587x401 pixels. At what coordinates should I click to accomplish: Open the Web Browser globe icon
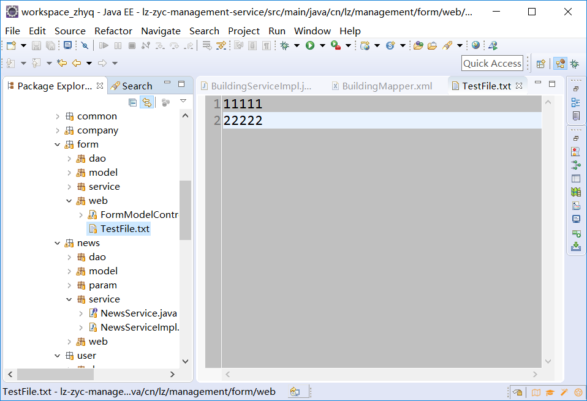476,45
